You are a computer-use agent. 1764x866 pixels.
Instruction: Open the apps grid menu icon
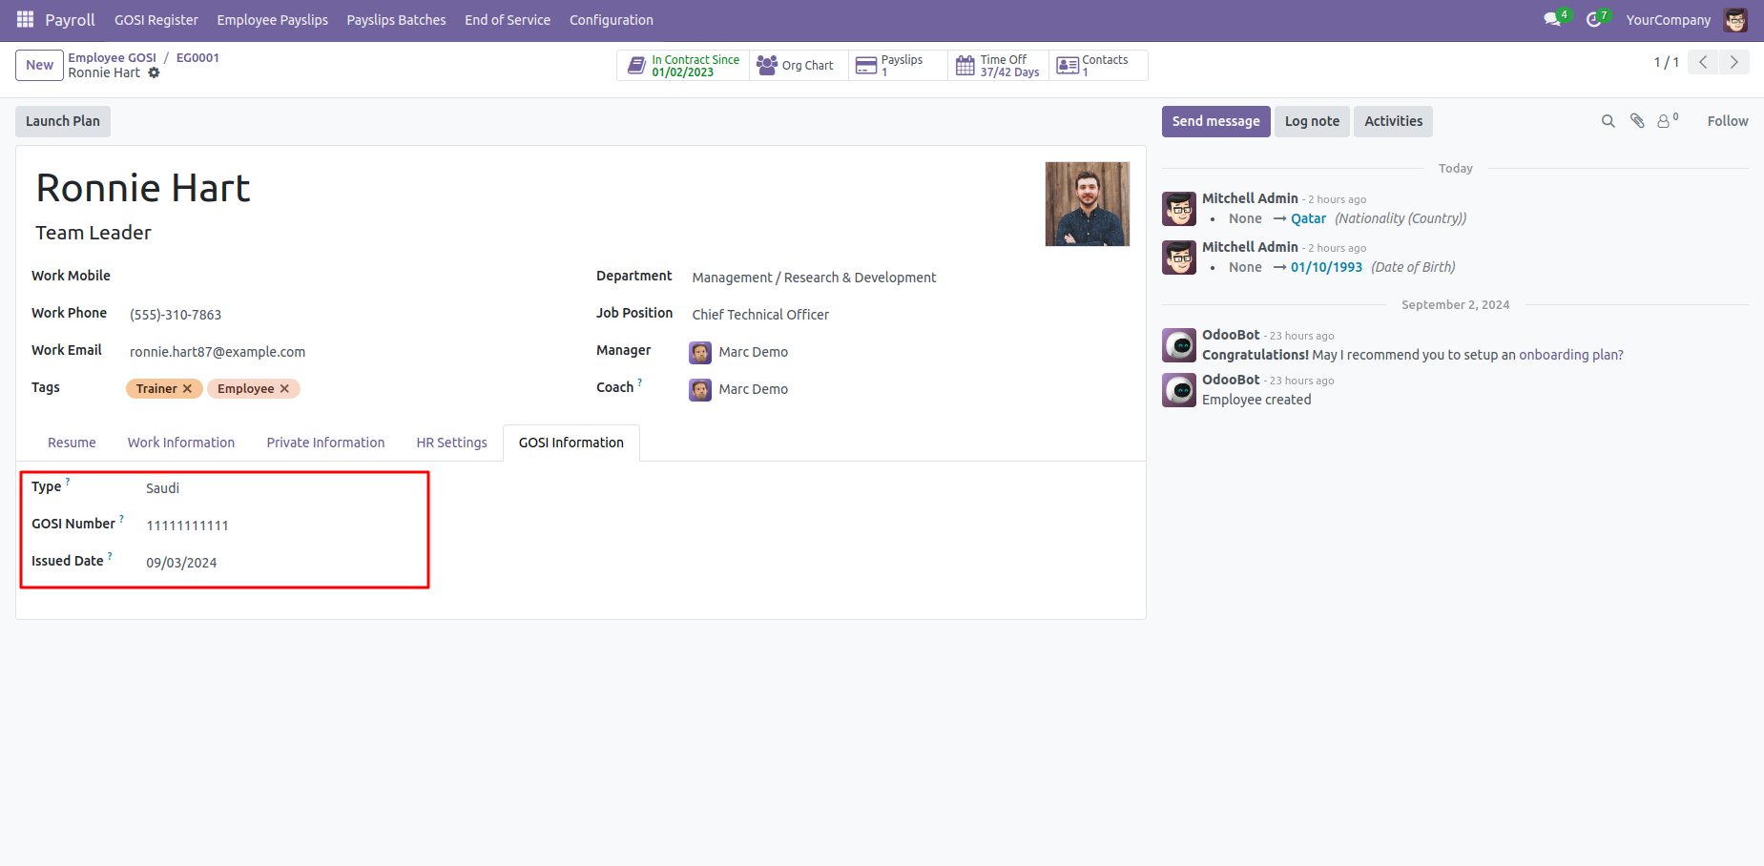(25, 19)
